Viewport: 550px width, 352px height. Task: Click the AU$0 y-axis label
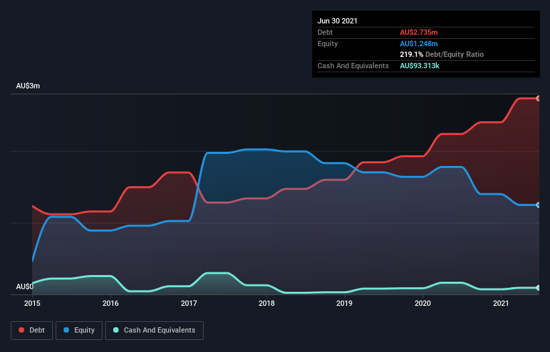pyautogui.click(x=25, y=286)
